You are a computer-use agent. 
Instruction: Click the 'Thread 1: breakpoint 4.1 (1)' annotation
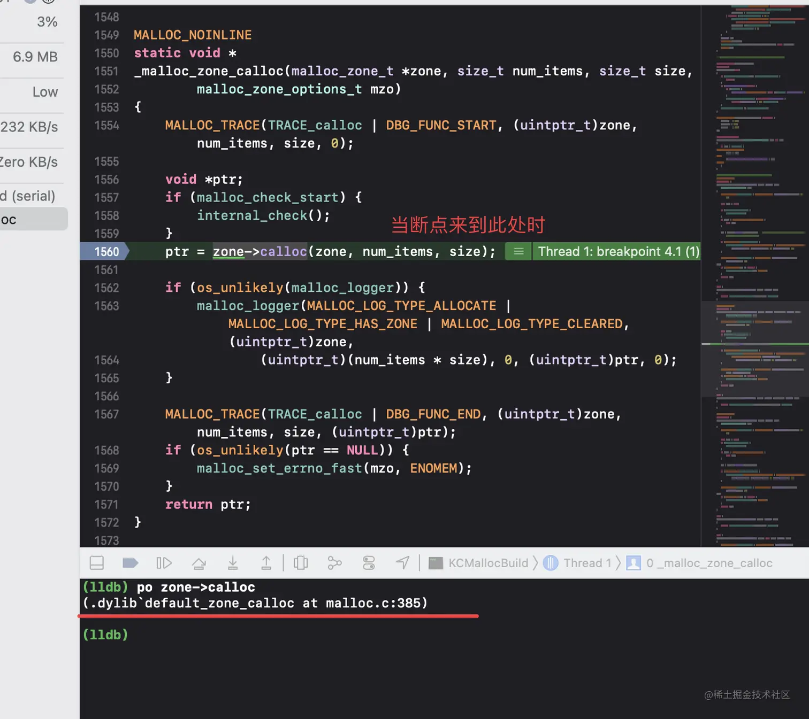[619, 252]
